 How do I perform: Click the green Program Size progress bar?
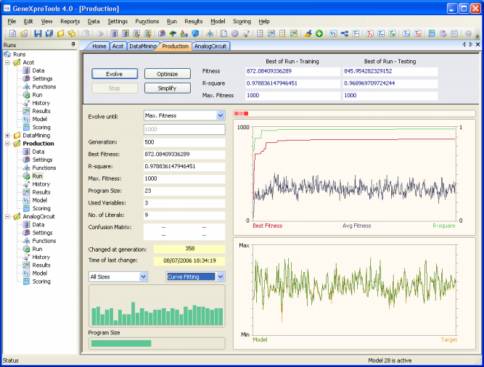tap(121, 343)
